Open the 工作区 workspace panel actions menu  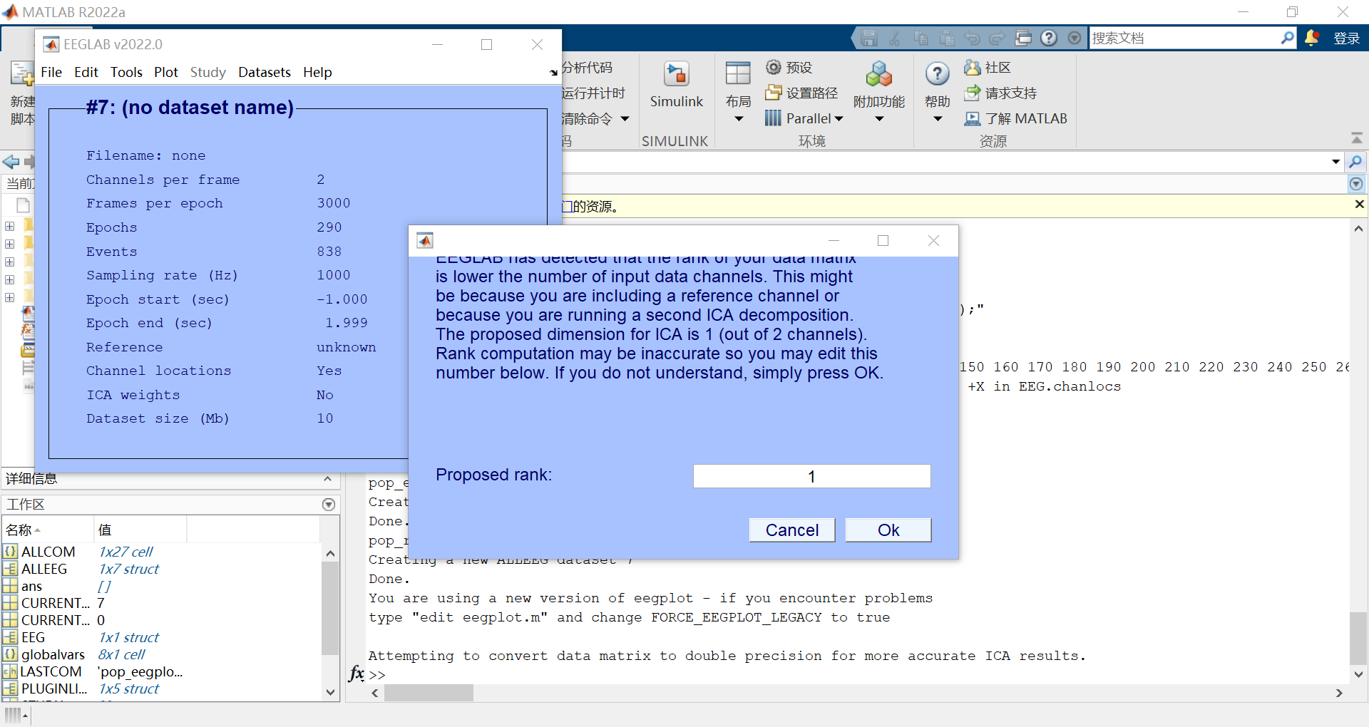[329, 505]
